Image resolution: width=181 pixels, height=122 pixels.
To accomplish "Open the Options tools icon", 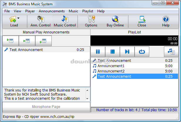I will [x=91, y=19].
